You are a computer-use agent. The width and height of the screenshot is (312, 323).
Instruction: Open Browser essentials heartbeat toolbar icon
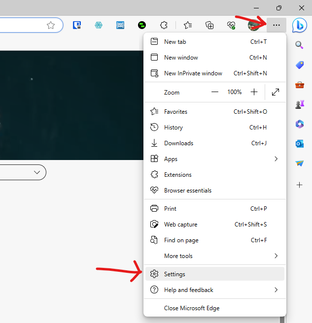tap(231, 25)
